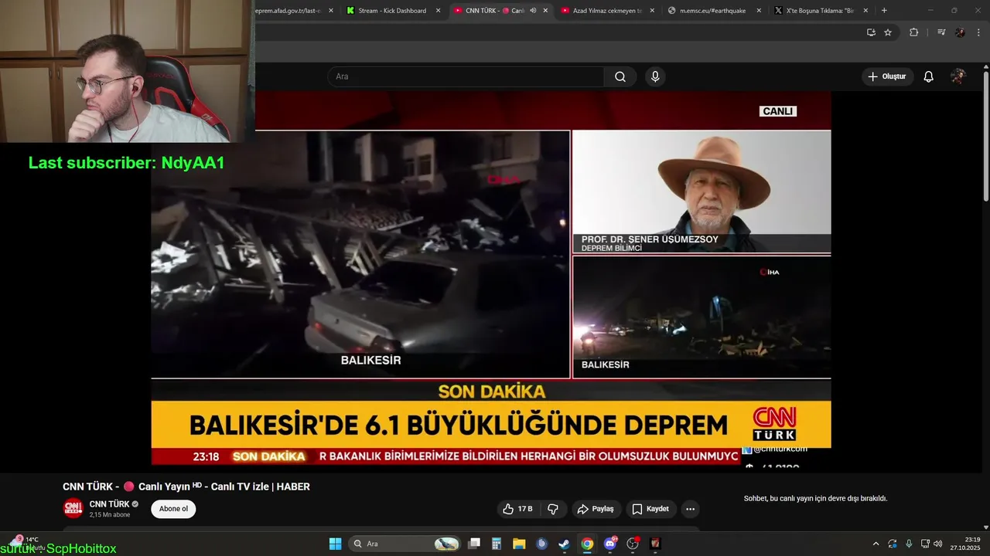Dislike the CNN TÜRK live video
Screen dimensions: 990x556
coord(553,509)
